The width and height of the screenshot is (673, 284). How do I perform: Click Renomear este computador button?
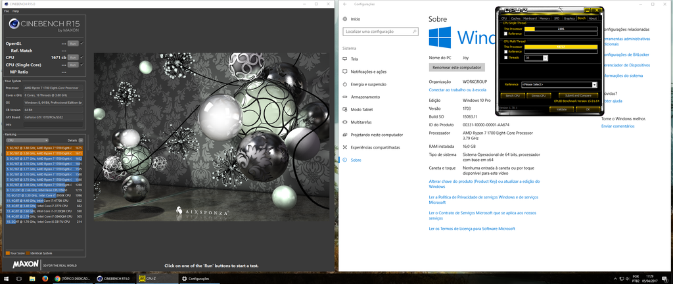[456, 67]
